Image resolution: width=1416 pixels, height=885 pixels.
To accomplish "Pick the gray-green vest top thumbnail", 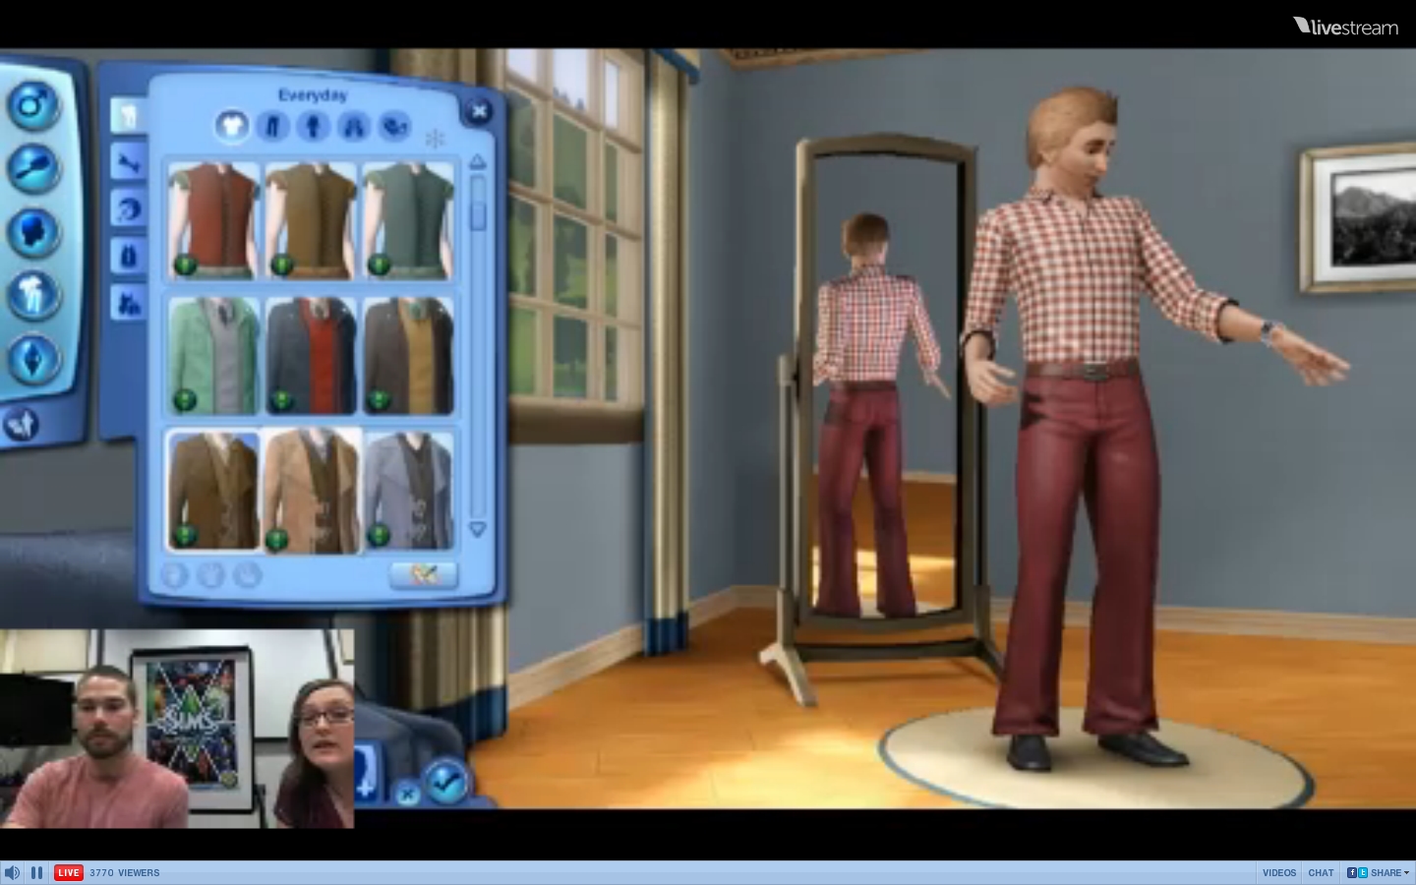I will pyautogui.click(x=408, y=220).
